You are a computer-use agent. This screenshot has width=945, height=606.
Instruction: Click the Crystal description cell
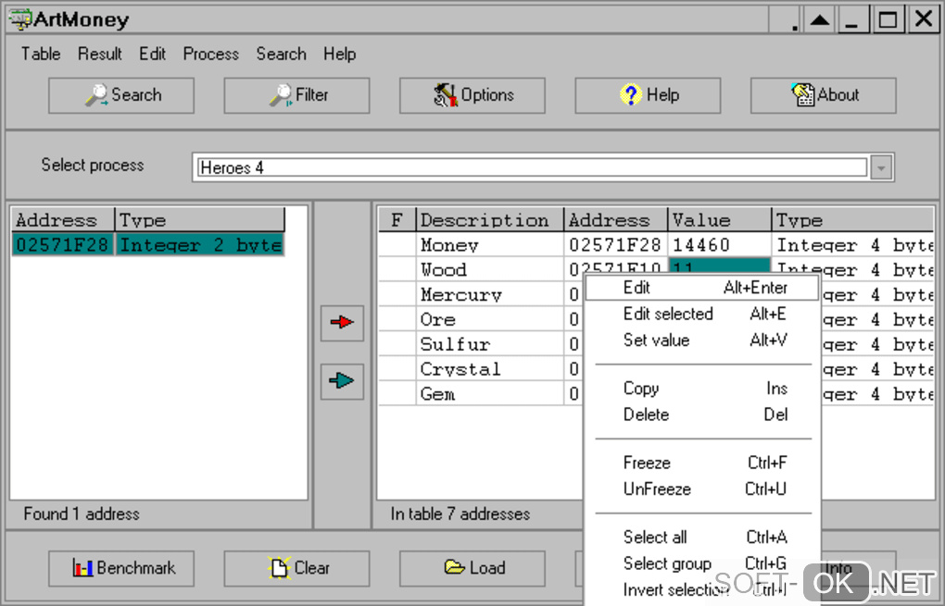(489, 369)
